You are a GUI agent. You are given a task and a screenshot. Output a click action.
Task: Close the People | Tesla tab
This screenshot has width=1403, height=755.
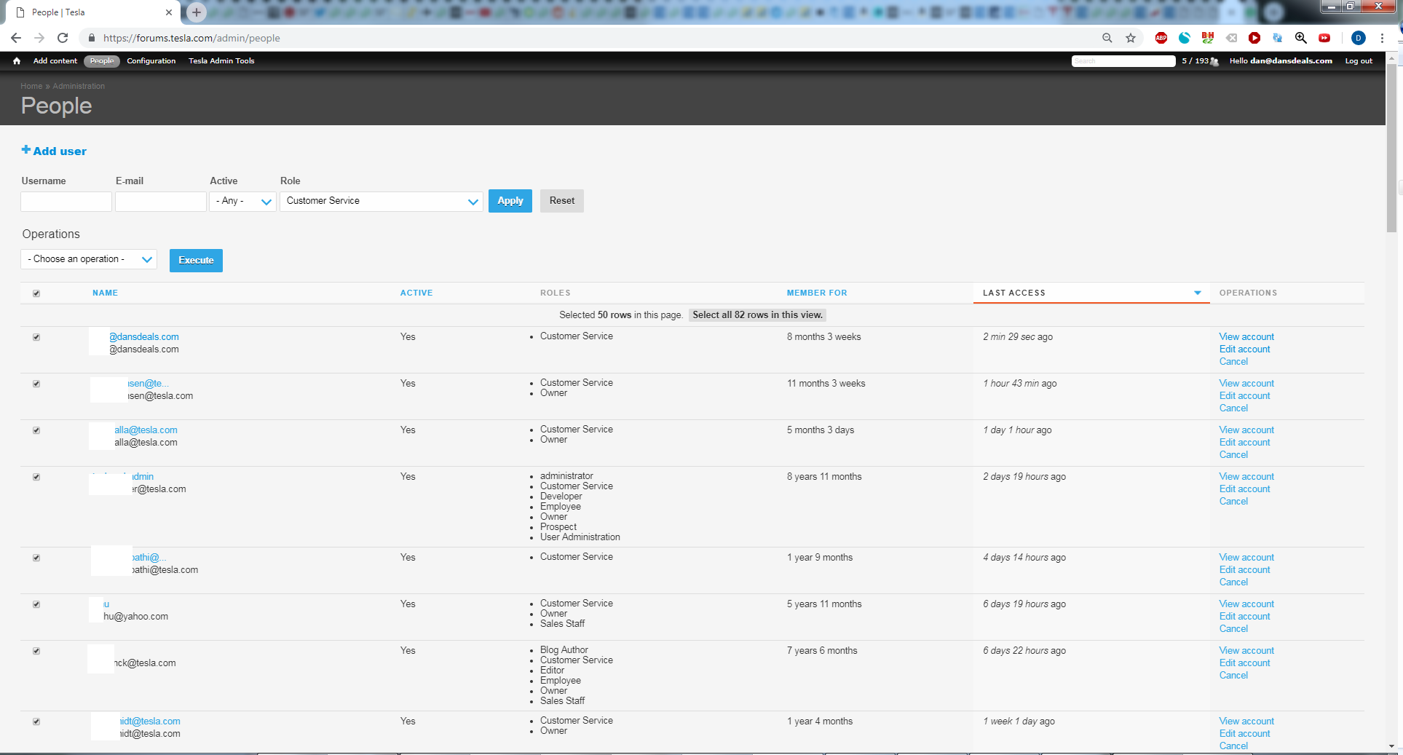coord(169,12)
